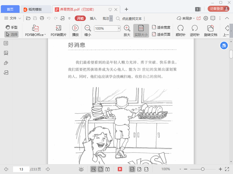Click status bar fit width icon
The height and width of the screenshot is (174, 233).
(146, 169)
